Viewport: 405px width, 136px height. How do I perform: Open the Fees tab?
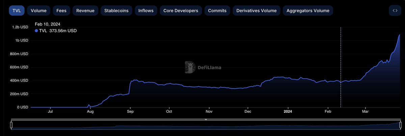pos(61,10)
